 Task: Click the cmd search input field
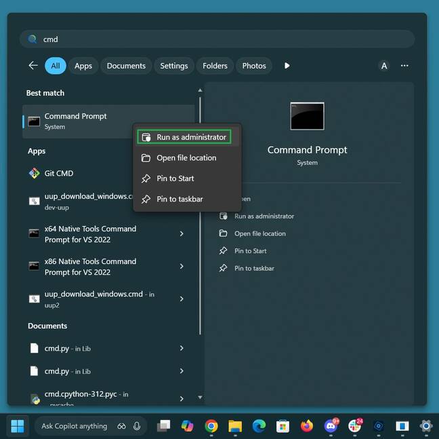click(217, 39)
